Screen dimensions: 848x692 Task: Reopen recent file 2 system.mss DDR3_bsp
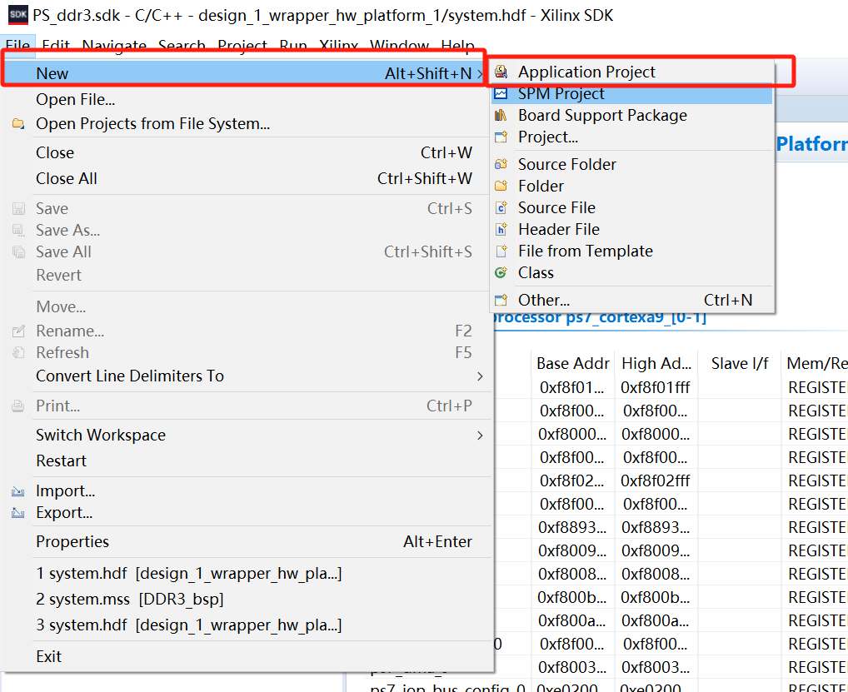tap(247, 599)
